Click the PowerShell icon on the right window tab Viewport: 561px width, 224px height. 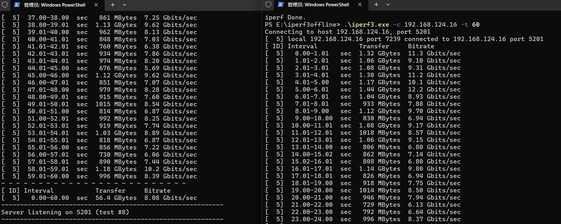281,4
